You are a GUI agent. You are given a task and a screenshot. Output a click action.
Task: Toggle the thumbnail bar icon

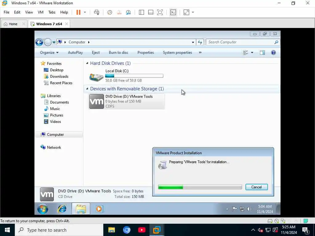tap(151, 12)
